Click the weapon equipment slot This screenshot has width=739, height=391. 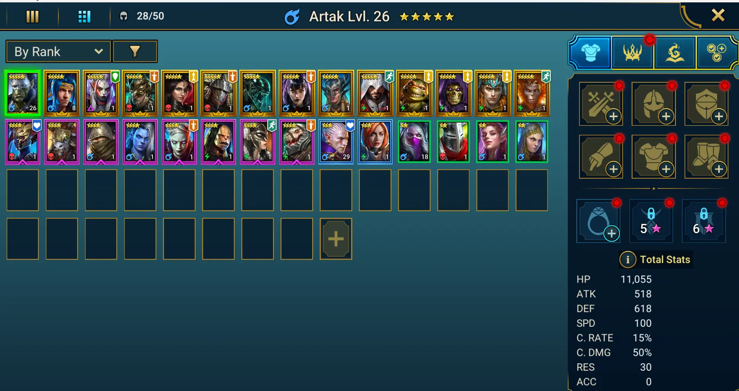(601, 104)
